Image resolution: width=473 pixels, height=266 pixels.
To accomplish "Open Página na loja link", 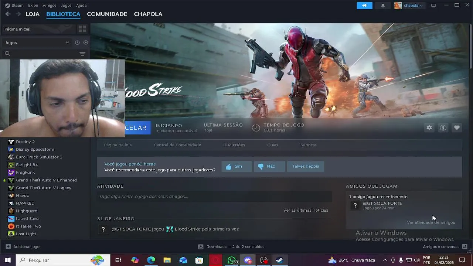I will (118, 145).
